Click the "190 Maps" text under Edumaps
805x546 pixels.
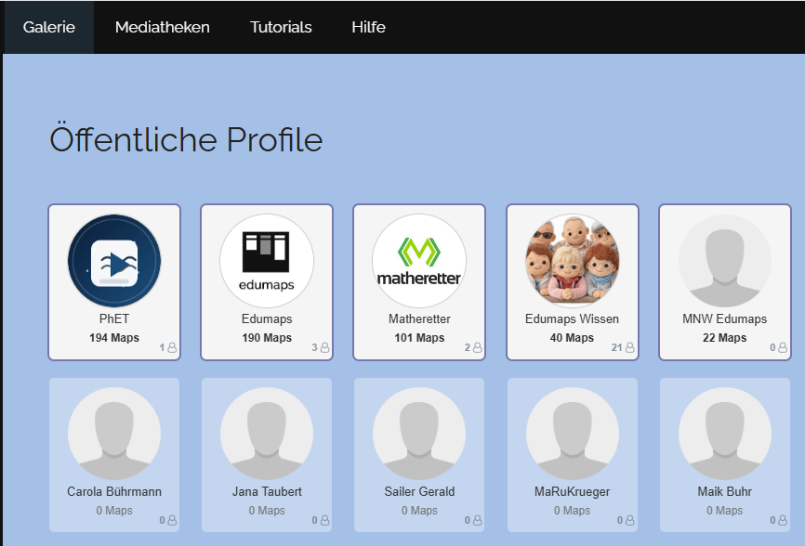(267, 338)
